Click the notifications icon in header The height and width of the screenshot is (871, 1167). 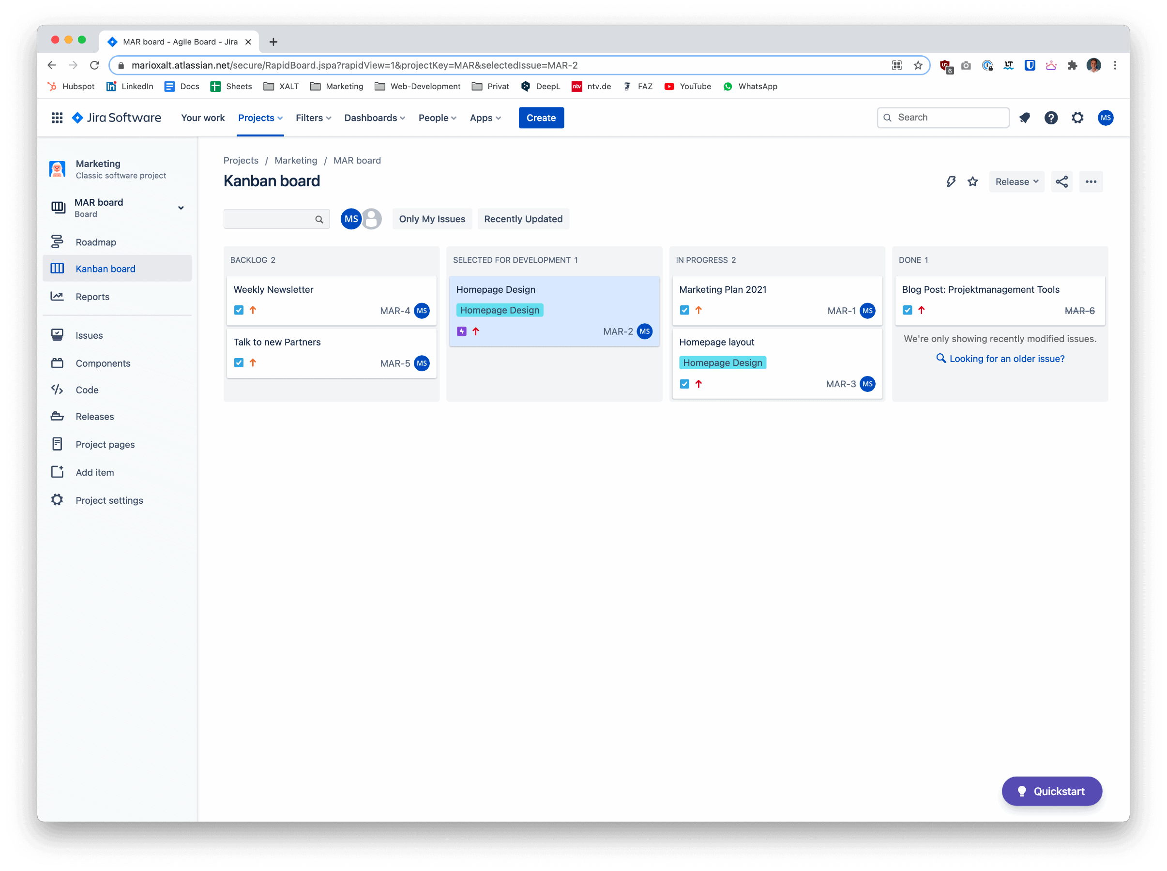click(x=1024, y=118)
